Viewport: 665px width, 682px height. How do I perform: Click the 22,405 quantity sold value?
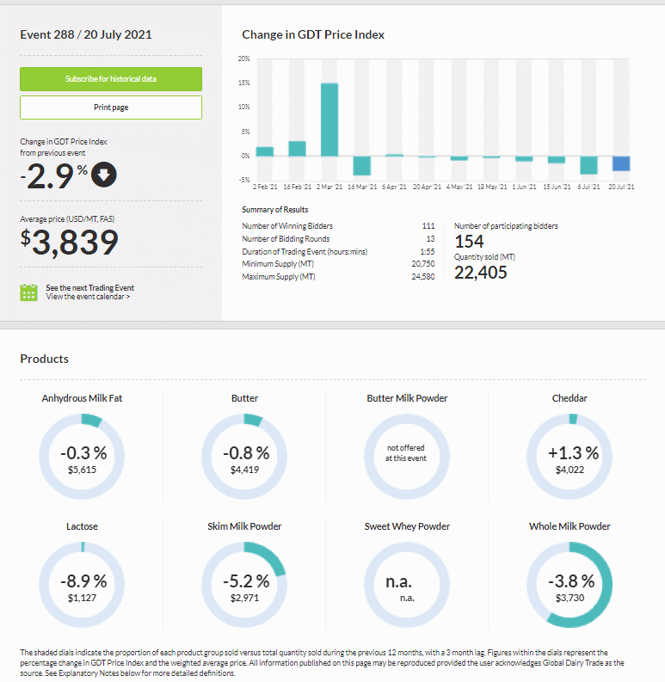[x=481, y=273]
